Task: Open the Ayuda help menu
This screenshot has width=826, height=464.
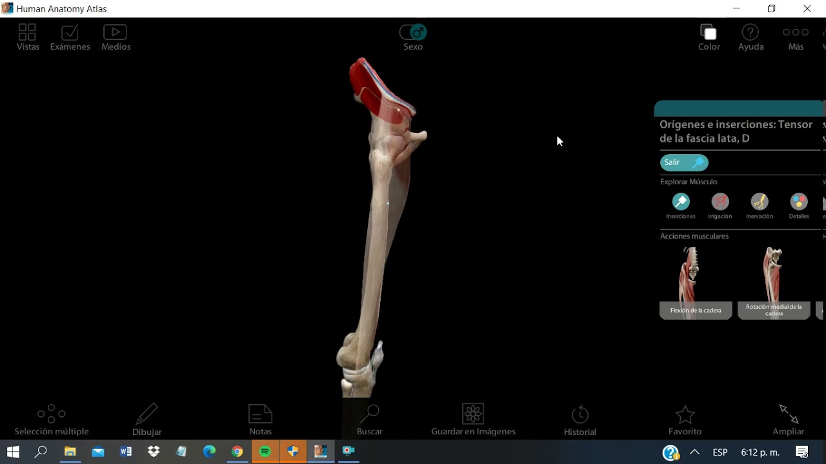Action: [x=750, y=37]
